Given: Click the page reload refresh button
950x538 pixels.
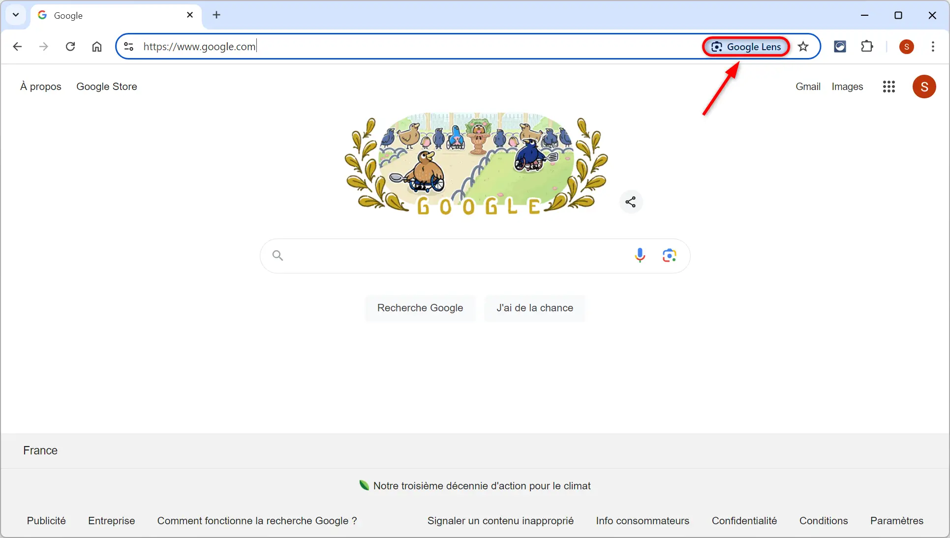Looking at the screenshot, I should click(71, 46).
